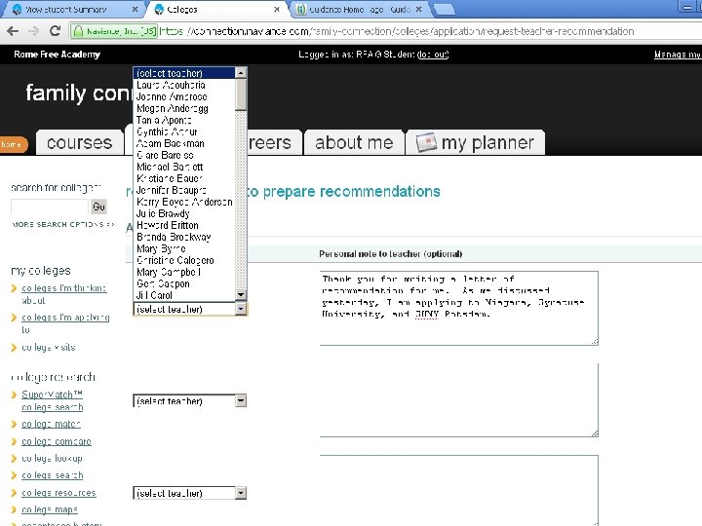Select Tania Aponte from teacher list

pyautogui.click(x=184, y=120)
